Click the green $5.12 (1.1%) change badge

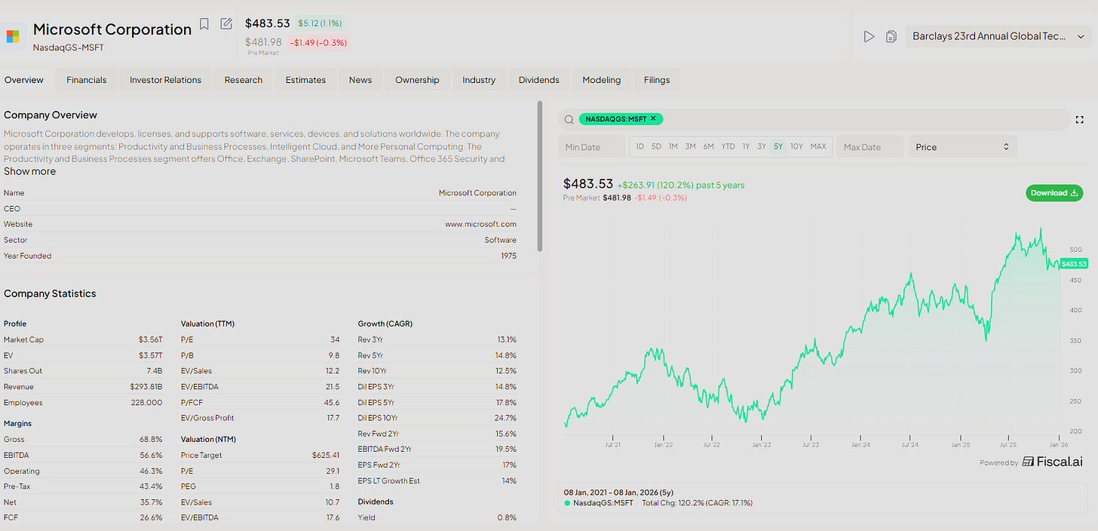(319, 23)
